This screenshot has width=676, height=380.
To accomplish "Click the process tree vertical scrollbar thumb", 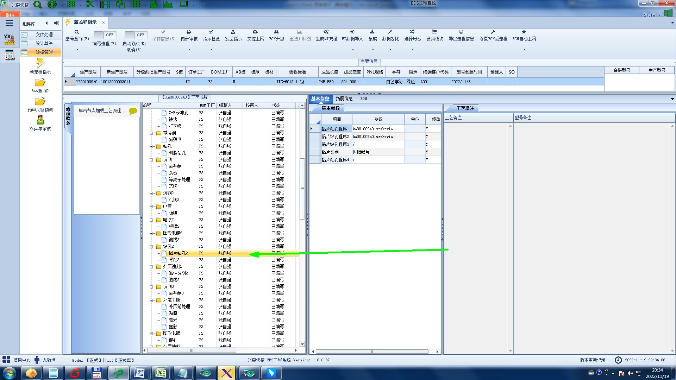I will click(302, 189).
